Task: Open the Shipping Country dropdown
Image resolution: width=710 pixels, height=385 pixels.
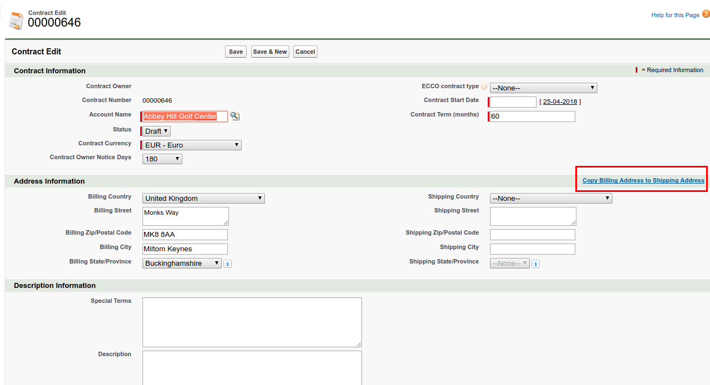Action: pos(550,199)
